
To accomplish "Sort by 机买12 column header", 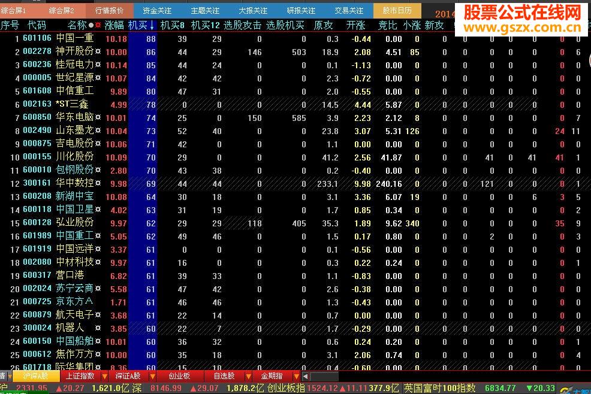I will tap(205, 25).
